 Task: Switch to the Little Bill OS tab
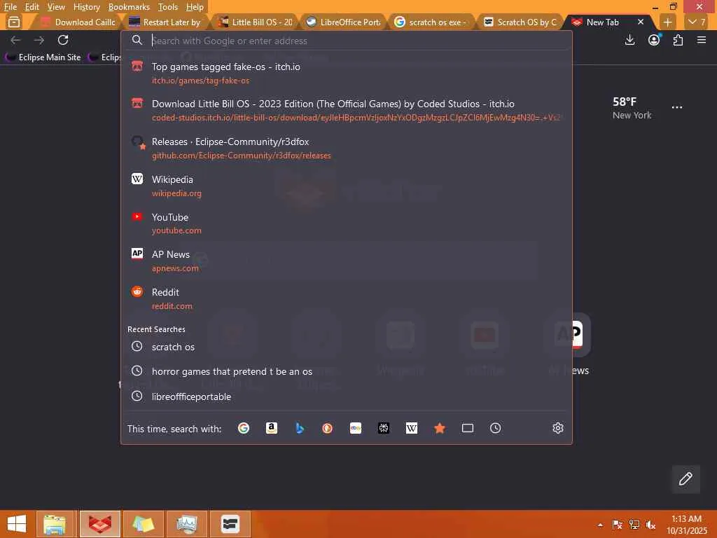tap(255, 22)
